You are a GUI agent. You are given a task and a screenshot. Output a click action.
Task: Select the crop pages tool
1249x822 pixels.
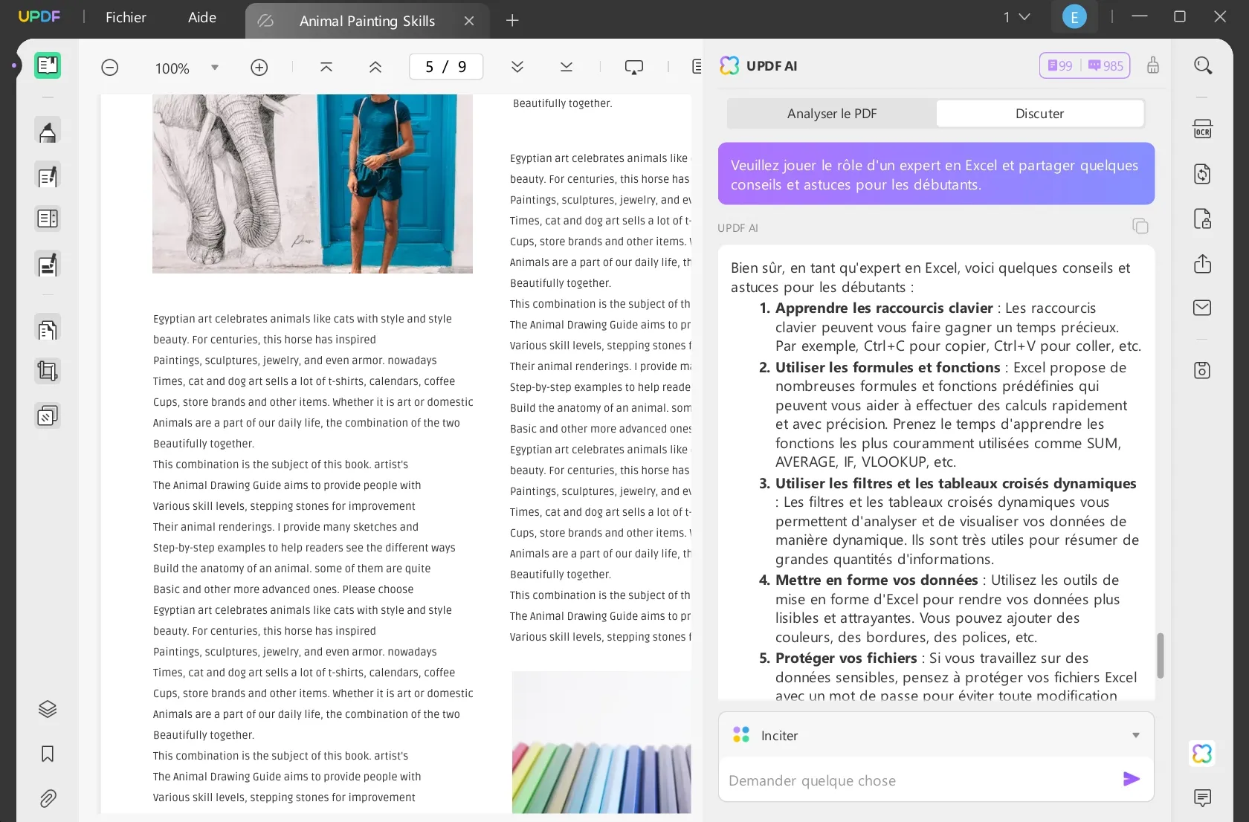click(x=47, y=371)
